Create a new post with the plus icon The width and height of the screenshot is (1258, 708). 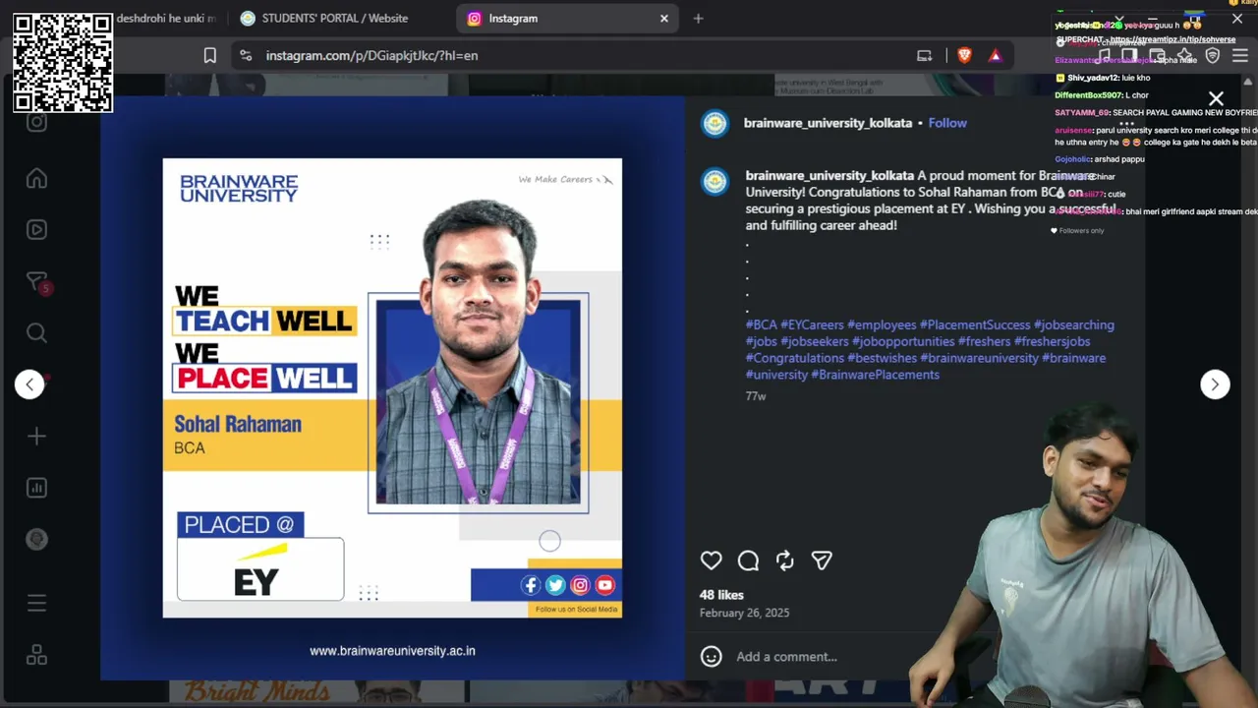click(36, 436)
